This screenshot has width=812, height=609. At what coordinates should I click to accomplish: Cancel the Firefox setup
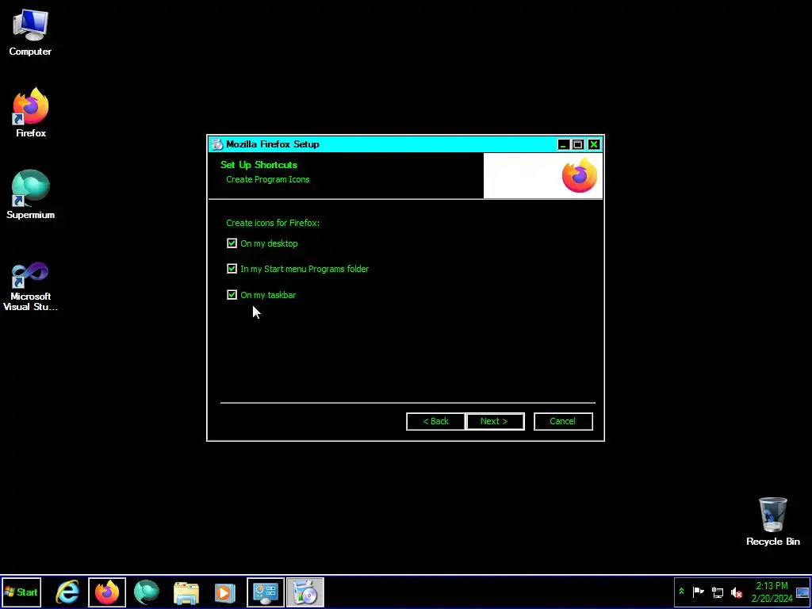[x=563, y=421]
